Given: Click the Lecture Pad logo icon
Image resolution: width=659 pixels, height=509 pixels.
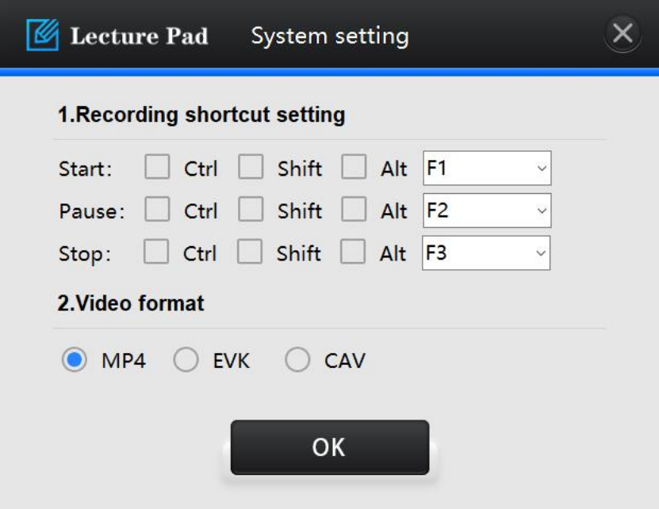Looking at the screenshot, I should 43,35.
